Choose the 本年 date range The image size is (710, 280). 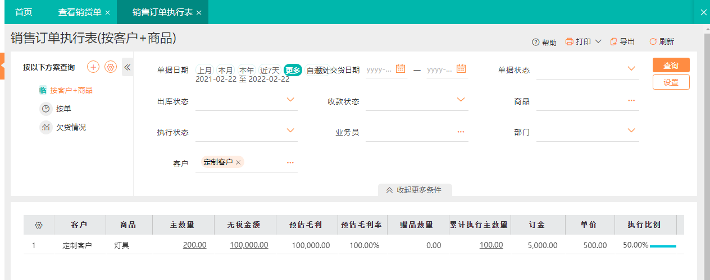(247, 71)
